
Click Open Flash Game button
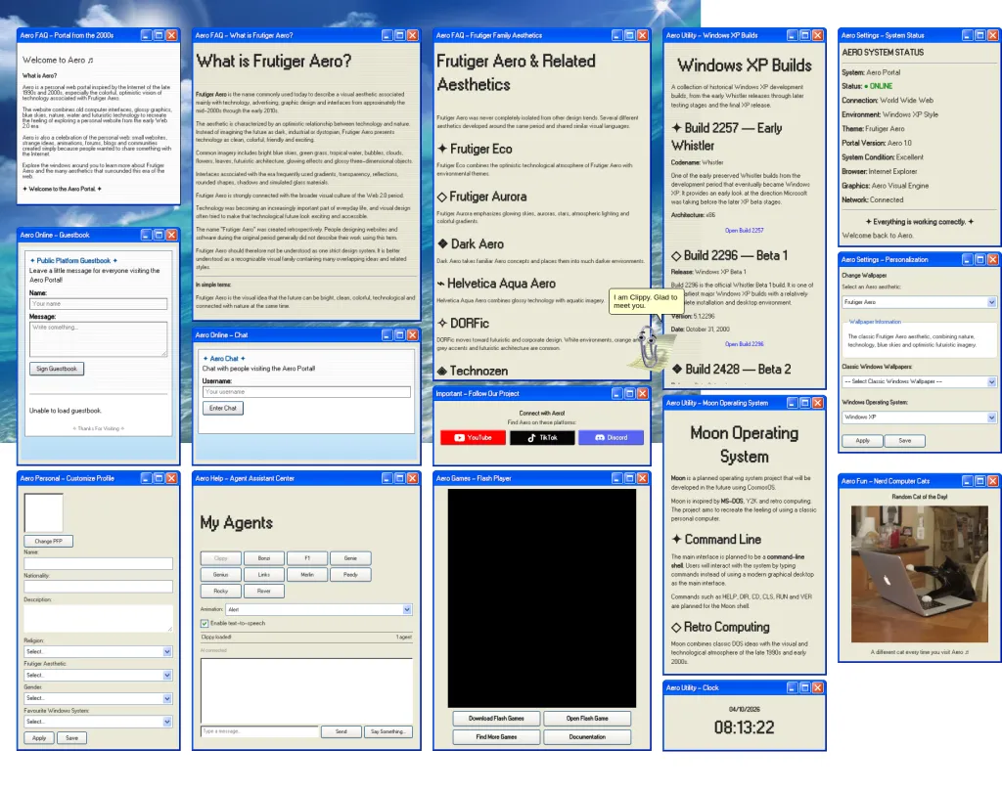coord(587,719)
